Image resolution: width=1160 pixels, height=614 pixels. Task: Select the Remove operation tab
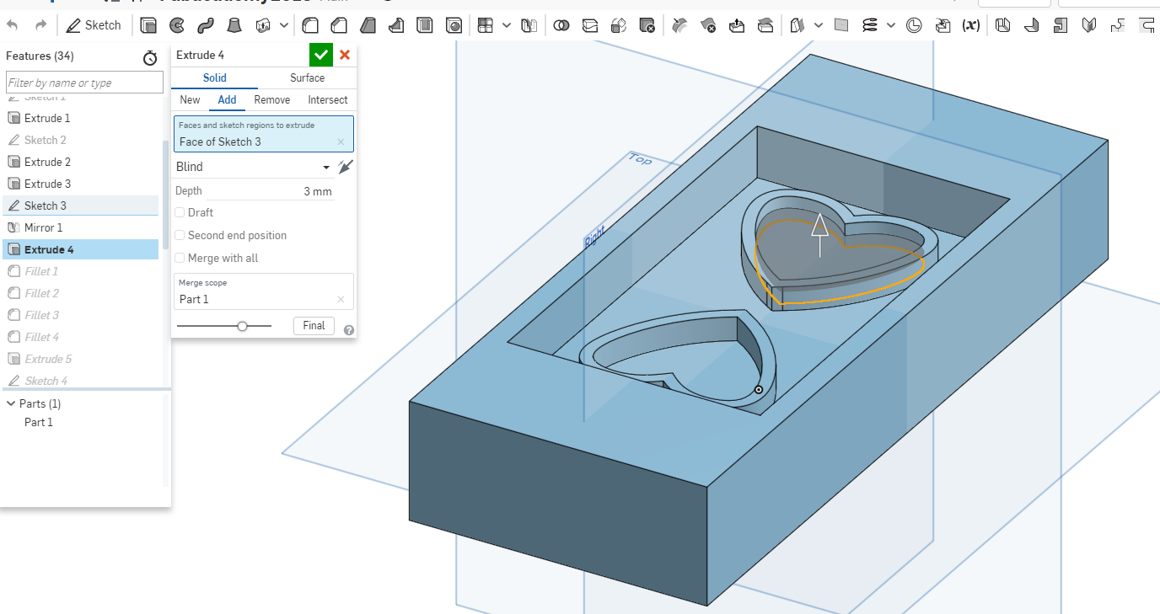pyautogui.click(x=271, y=100)
